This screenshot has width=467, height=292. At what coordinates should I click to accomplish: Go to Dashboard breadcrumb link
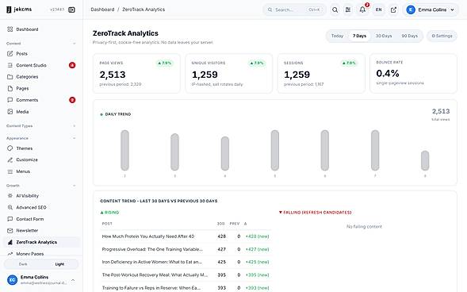tap(102, 10)
